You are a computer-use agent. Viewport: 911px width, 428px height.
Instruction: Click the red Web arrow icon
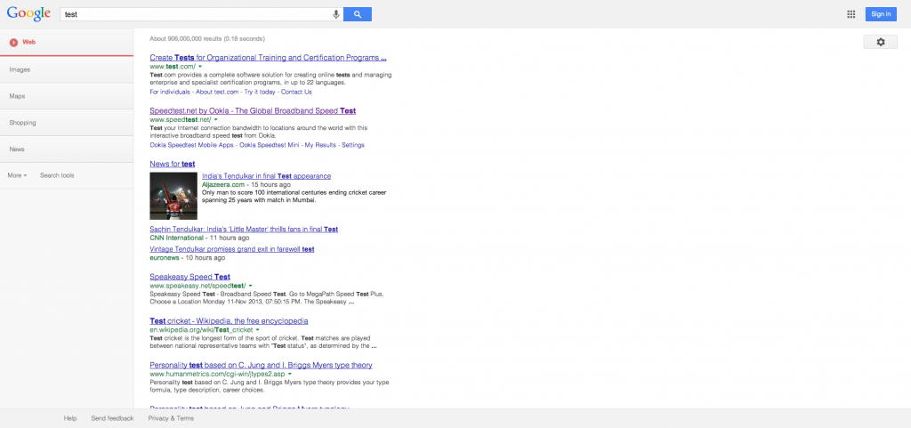[x=13, y=43]
